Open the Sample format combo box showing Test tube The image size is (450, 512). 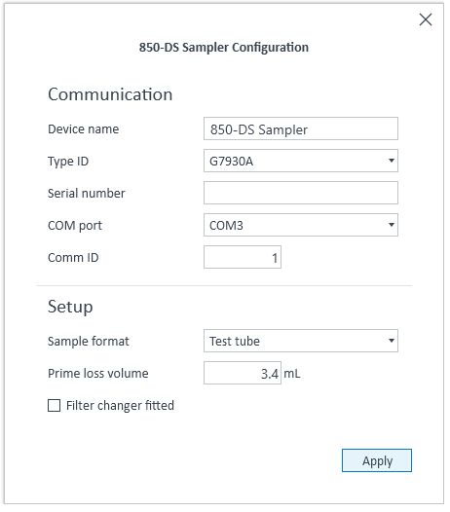(301, 341)
